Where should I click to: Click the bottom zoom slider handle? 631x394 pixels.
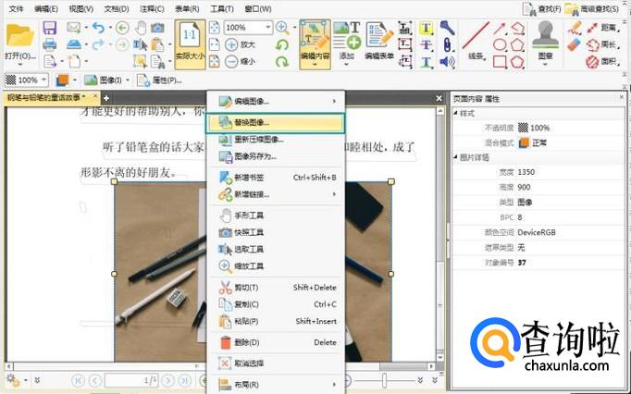click(x=384, y=379)
